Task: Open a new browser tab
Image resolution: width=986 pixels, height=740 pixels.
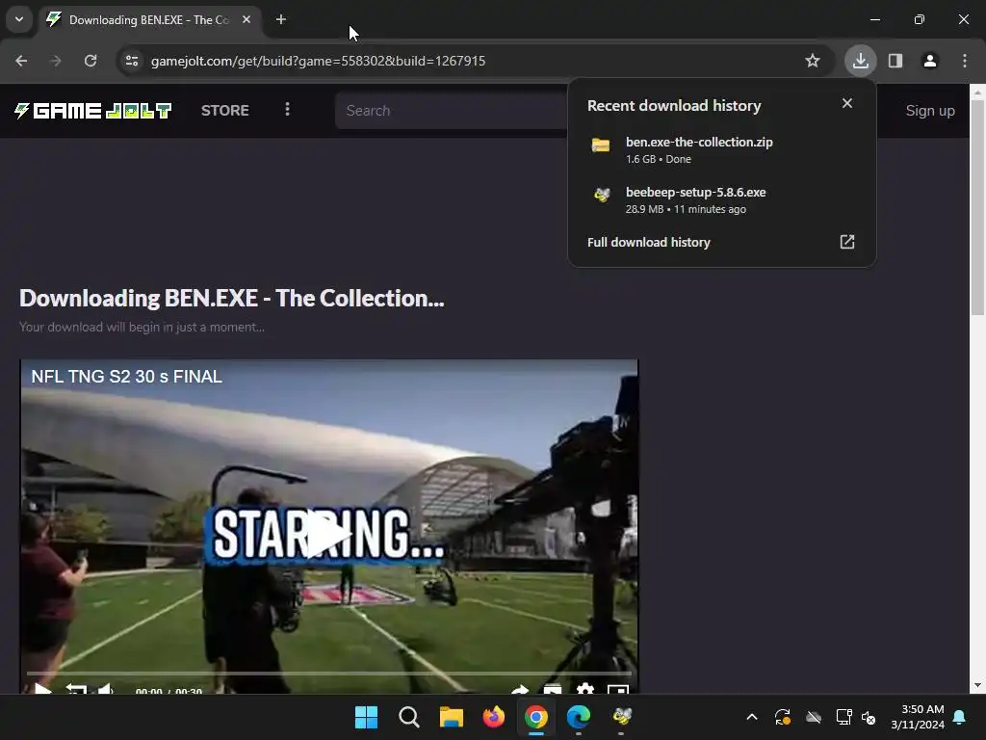Action: [281, 20]
